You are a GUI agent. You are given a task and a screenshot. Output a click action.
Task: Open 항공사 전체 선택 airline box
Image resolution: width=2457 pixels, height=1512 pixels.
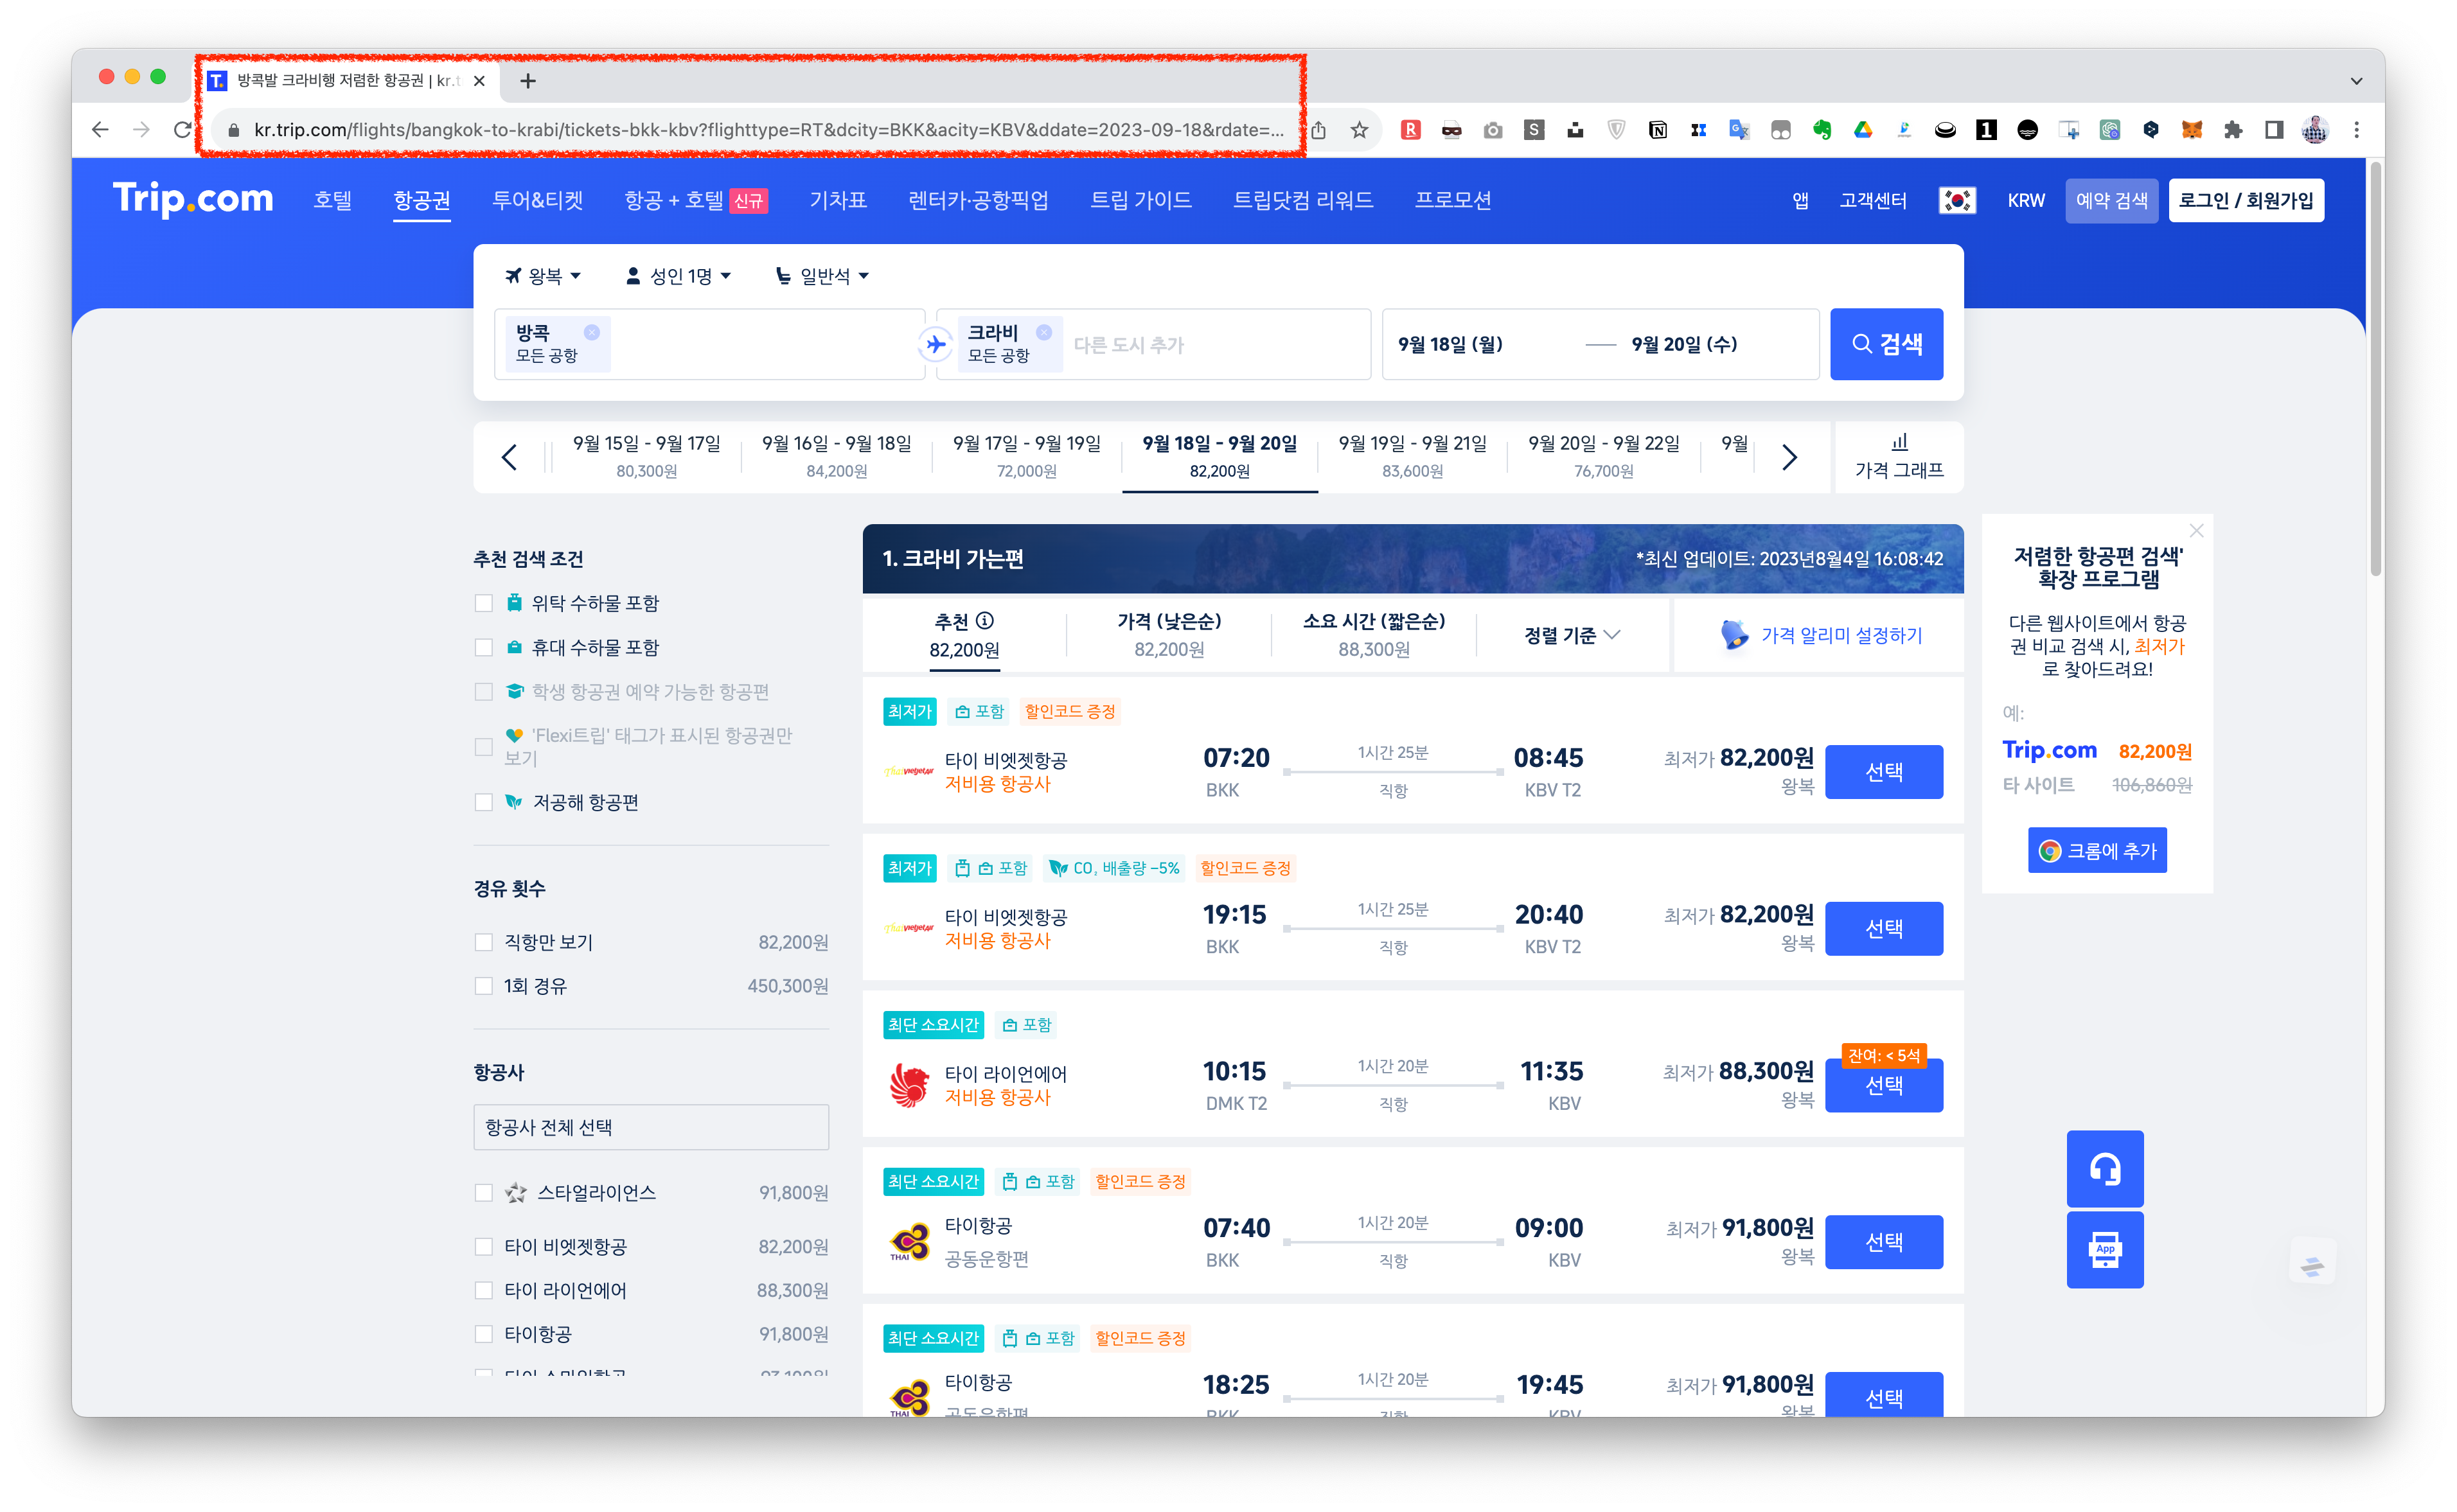tap(651, 1127)
